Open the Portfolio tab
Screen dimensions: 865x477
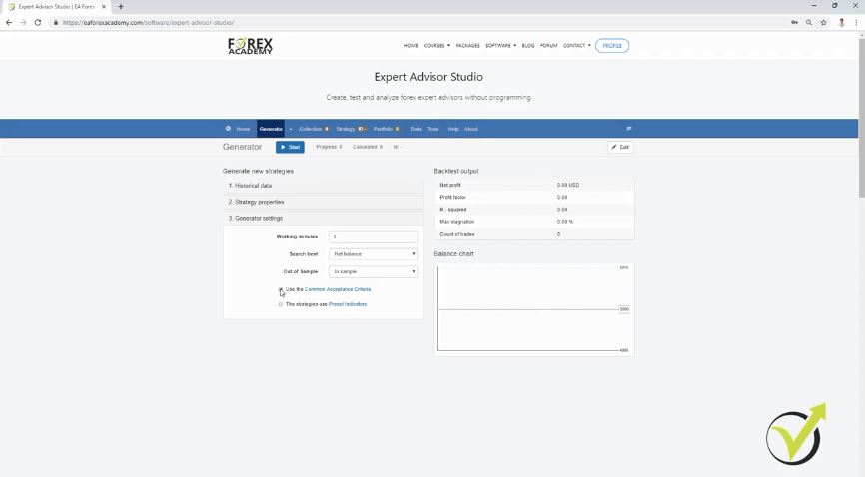(385, 129)
